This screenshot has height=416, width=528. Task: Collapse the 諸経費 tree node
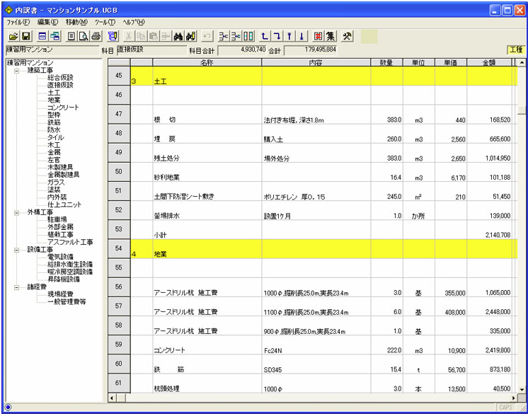point(16,287)
